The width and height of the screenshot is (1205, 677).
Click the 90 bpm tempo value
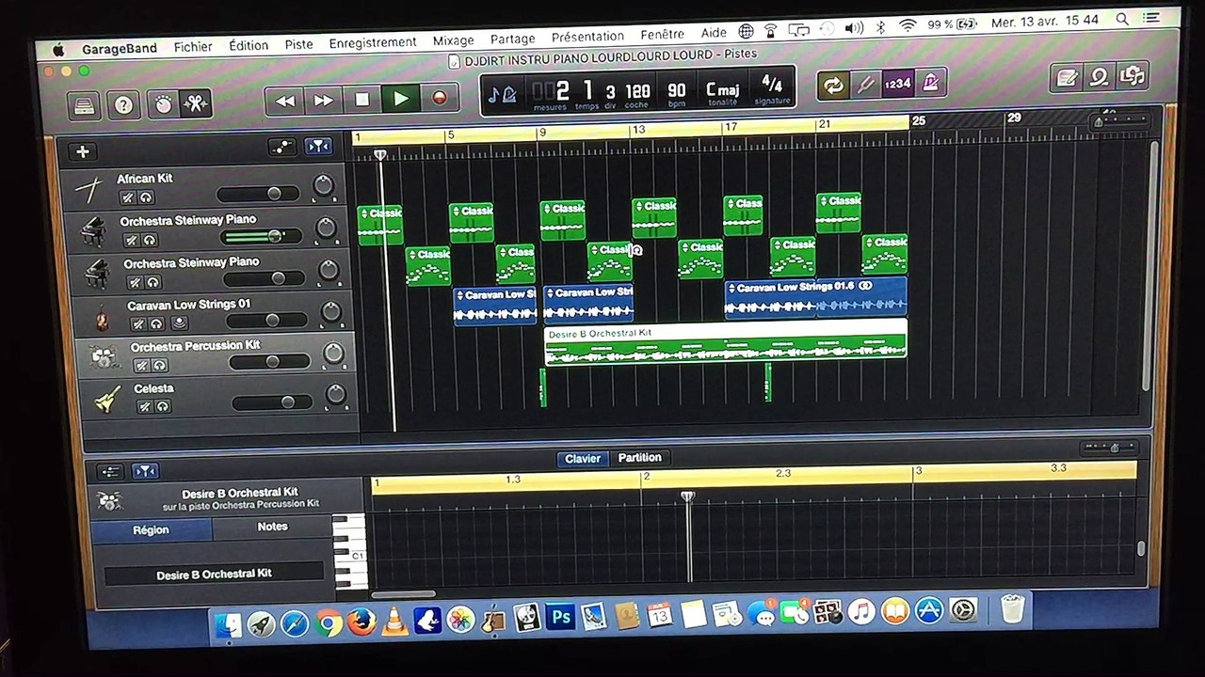click(676, 90)
